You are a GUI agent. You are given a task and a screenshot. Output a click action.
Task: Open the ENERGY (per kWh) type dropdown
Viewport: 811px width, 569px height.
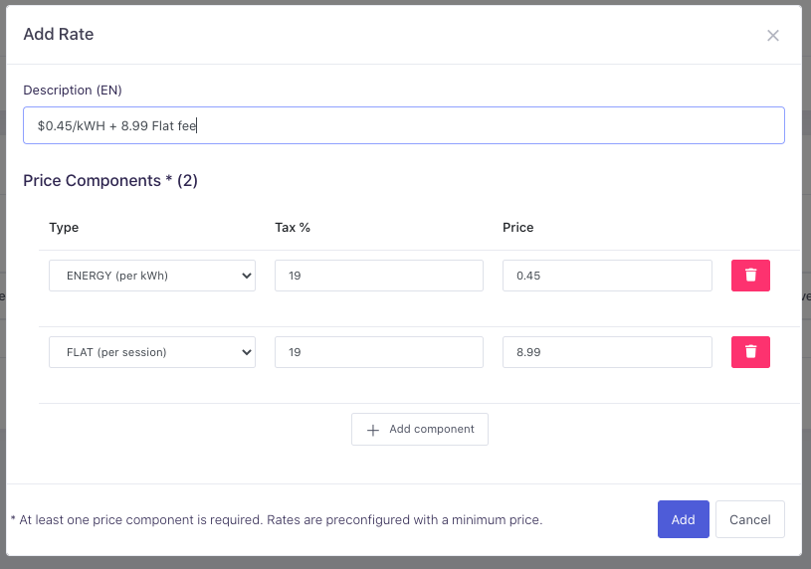152,276
